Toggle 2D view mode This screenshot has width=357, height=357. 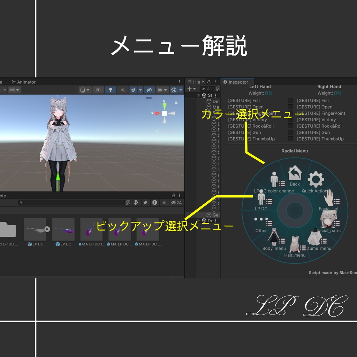point(98,90)
